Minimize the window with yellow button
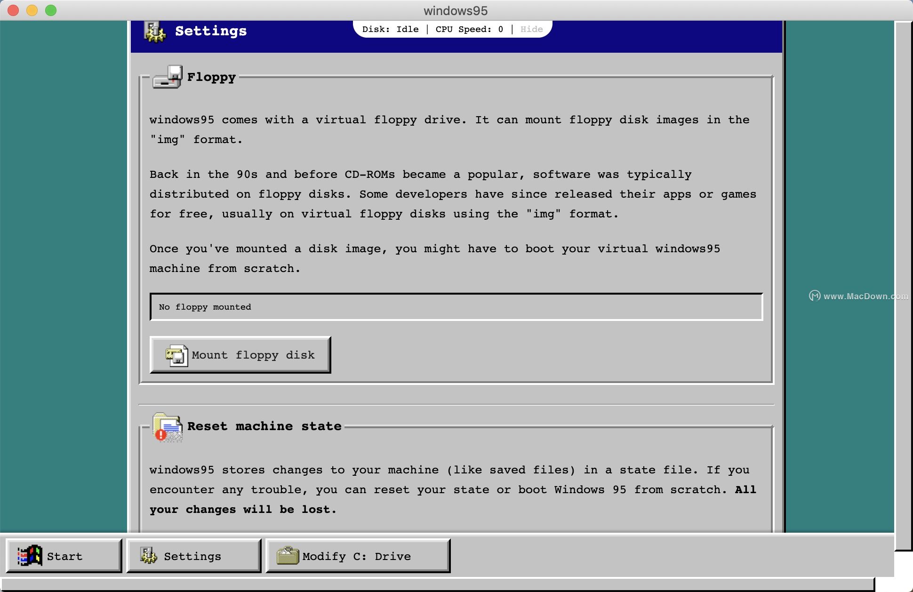913x592 pixels. pos(32,10)
